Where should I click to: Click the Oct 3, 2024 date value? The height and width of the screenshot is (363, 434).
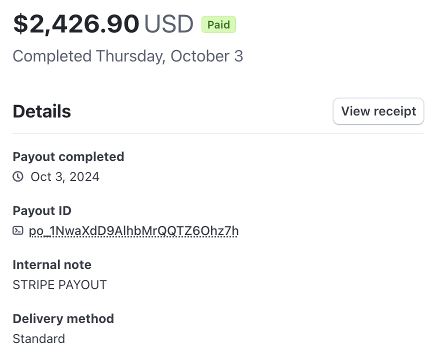coord(65,176)
